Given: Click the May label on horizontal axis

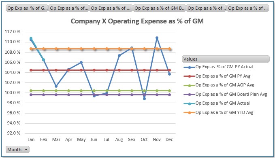Looking at the screenshot, I should point(81,140).
